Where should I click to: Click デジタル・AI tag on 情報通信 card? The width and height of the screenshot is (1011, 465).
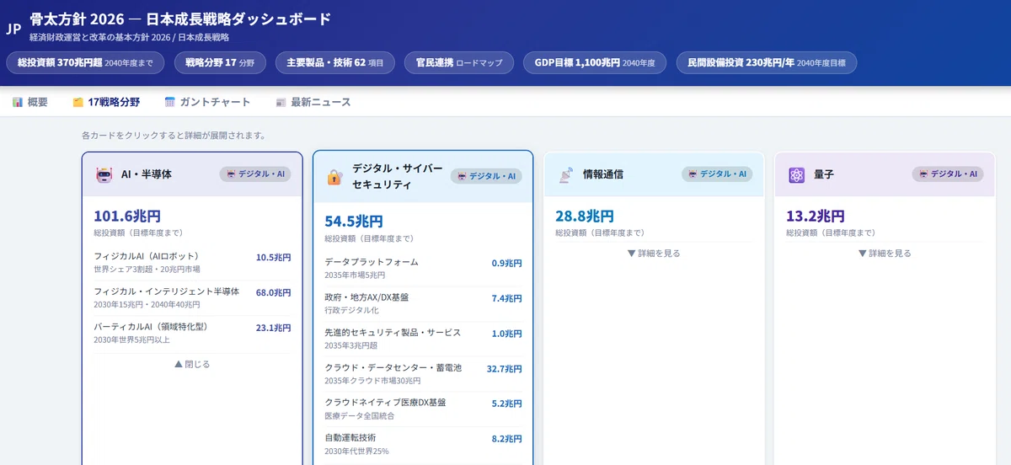click(x=717, y=174)
